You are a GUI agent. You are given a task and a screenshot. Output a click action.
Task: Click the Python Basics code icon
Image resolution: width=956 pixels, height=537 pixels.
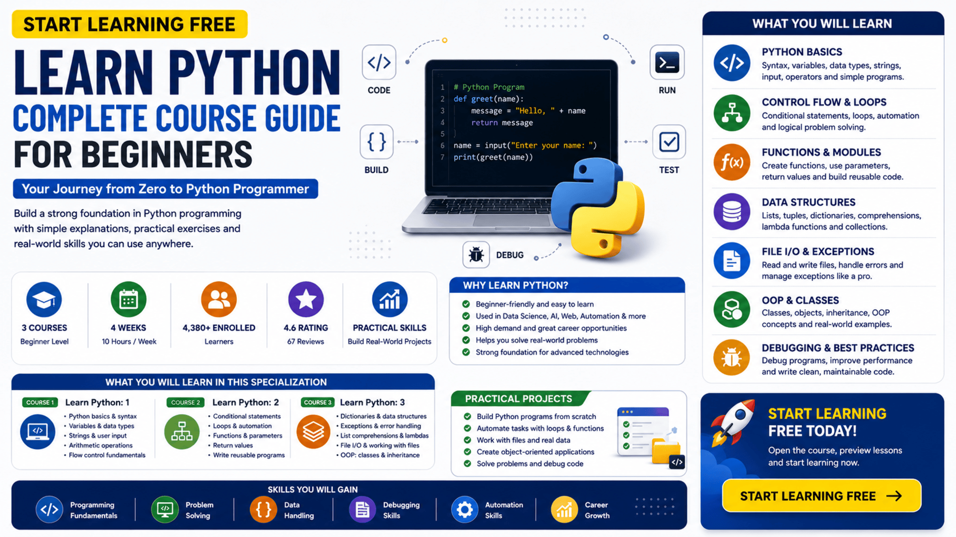(731, 63)
